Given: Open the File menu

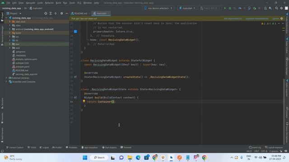Looking at the screenshot, I should coord(8,3).
